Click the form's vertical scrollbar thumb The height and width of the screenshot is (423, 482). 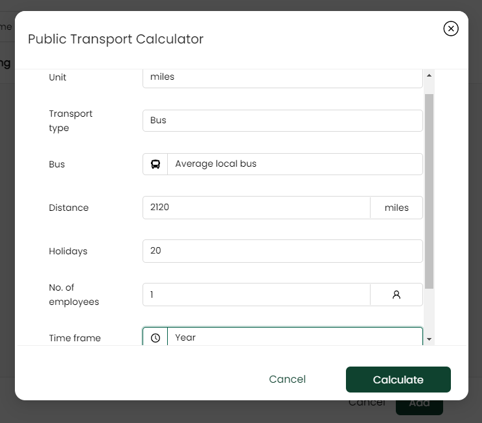[x=429, y=191]
